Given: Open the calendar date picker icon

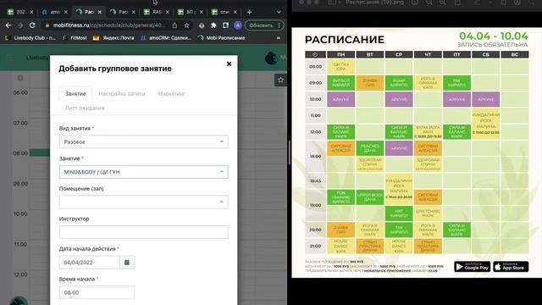Looking at the screenshot, I should tap(127, 263).
